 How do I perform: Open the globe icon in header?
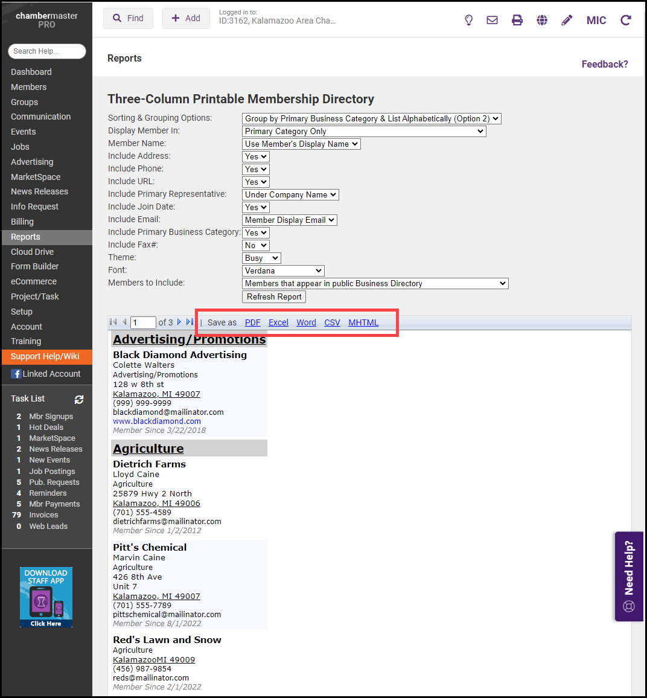click(542, 20)
